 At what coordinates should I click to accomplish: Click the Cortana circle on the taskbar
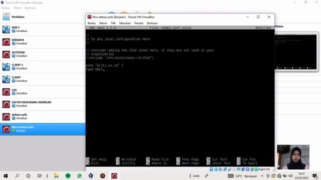tap(28, 175)
